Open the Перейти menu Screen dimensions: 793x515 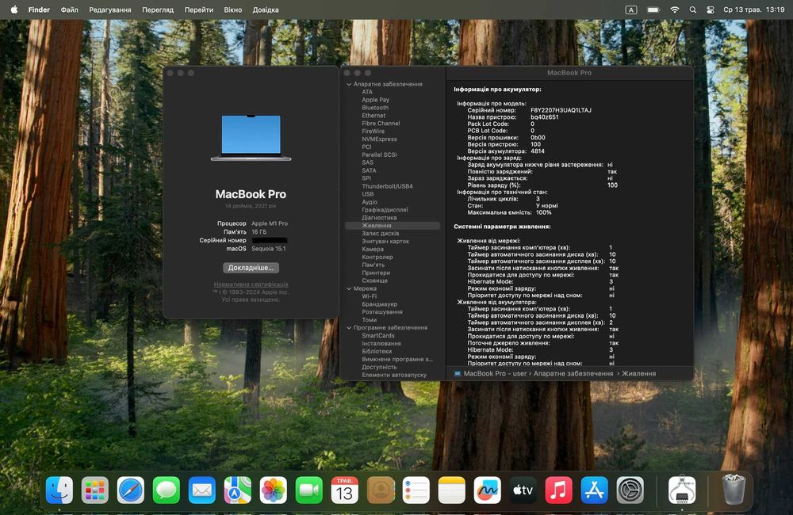tap(199, 10)
